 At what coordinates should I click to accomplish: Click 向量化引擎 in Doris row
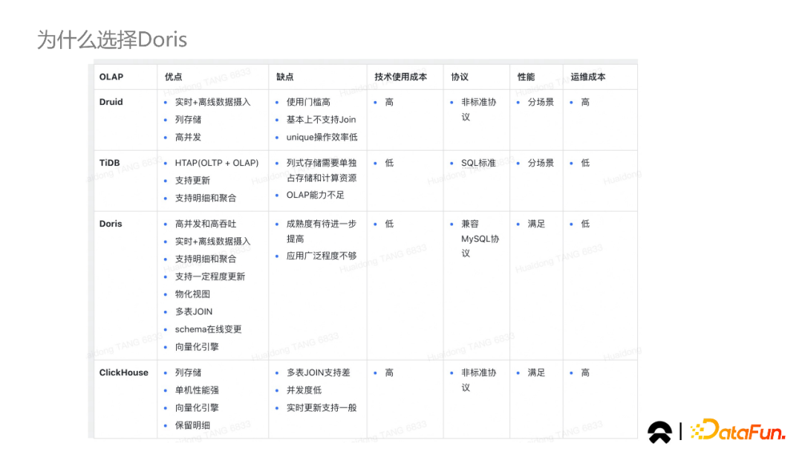coord(197,347)
